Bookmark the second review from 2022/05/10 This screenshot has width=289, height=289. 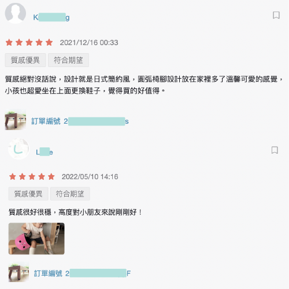click(x=275, y=150)
